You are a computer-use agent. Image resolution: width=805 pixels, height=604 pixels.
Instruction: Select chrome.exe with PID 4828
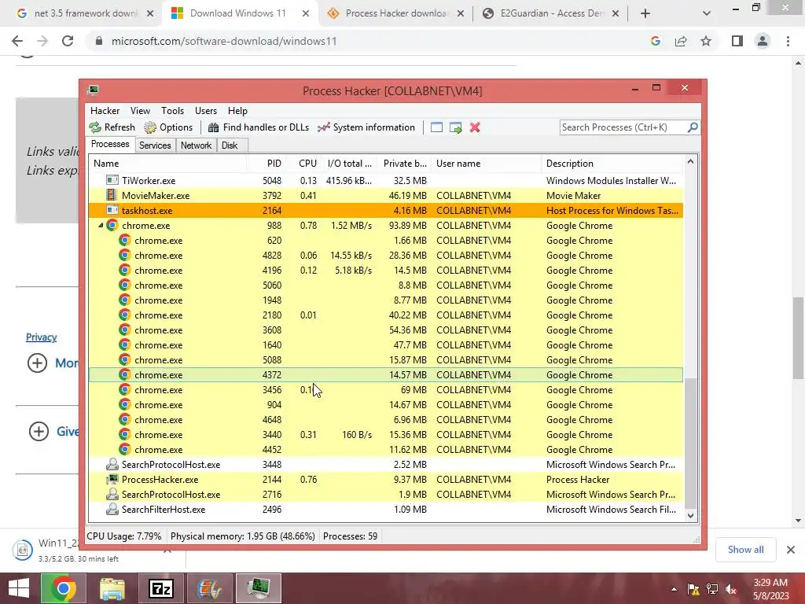pos(386,256)
